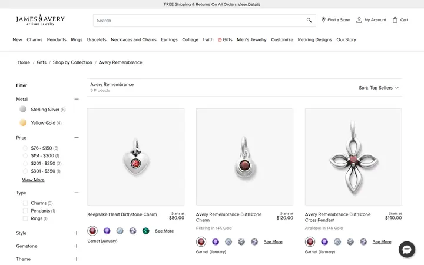Open the Cart bag icon
This screenshot has height=265, width=424.
point(395,20)
